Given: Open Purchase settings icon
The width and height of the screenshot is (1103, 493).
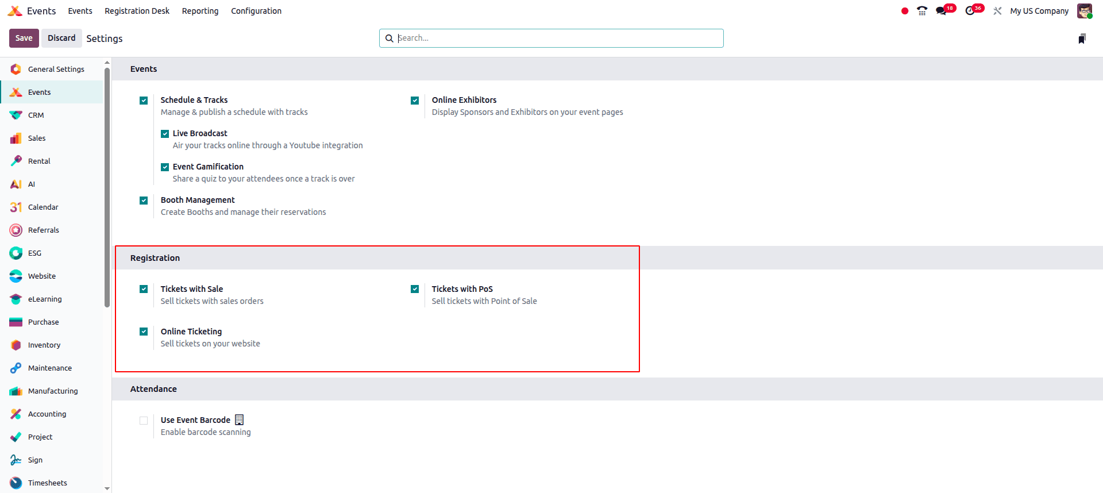Looking at the screenshot, I should (16, 322).
